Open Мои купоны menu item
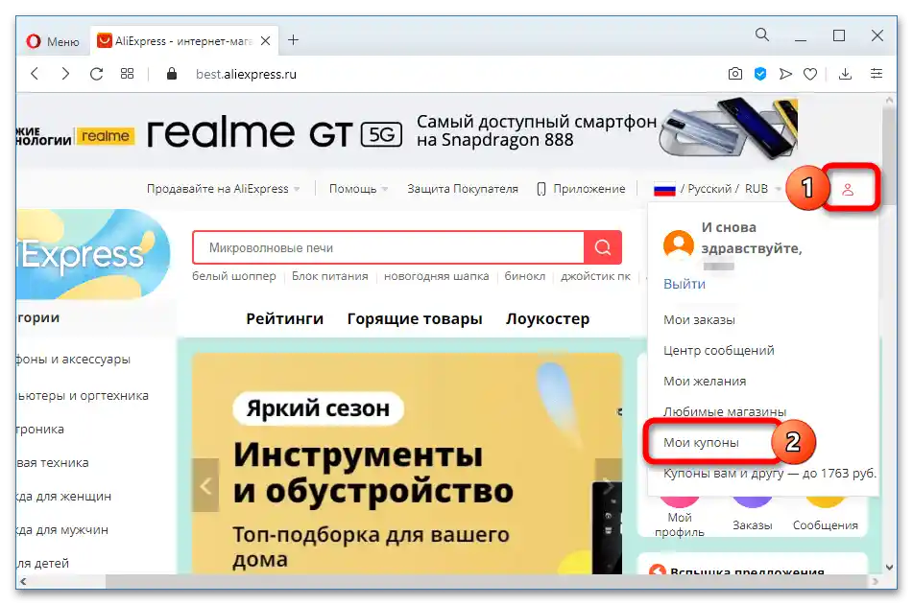Image resolution: width=913 pixels, height=605 pixels. tap(701, 442)
